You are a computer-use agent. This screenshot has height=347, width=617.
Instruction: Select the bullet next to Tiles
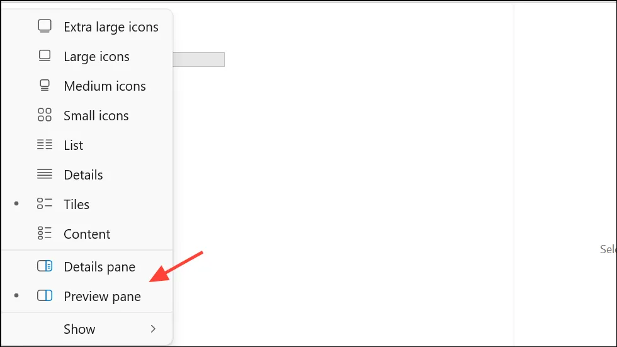tap(16, 203)
